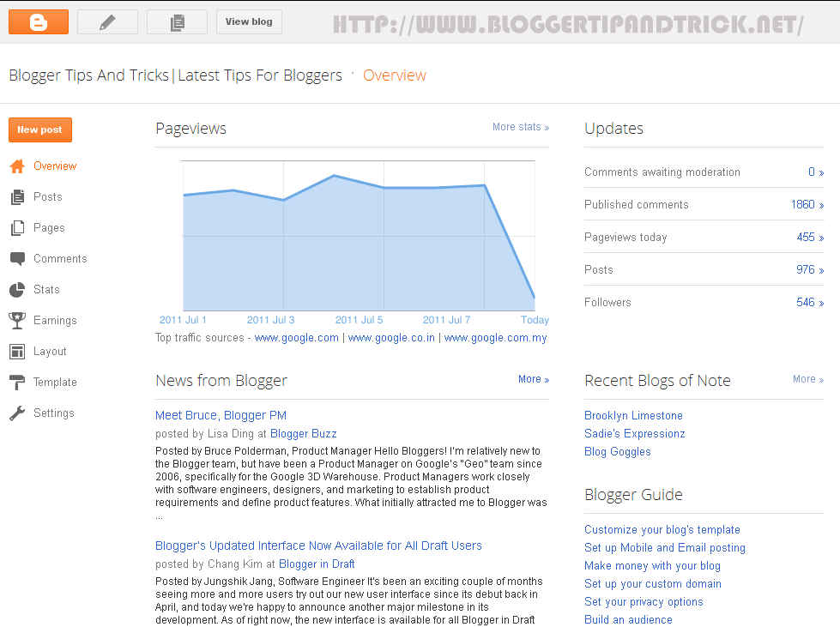Click the post list icon in toolbar
This screenshot has height=627, width=840.
coord(177,21)
